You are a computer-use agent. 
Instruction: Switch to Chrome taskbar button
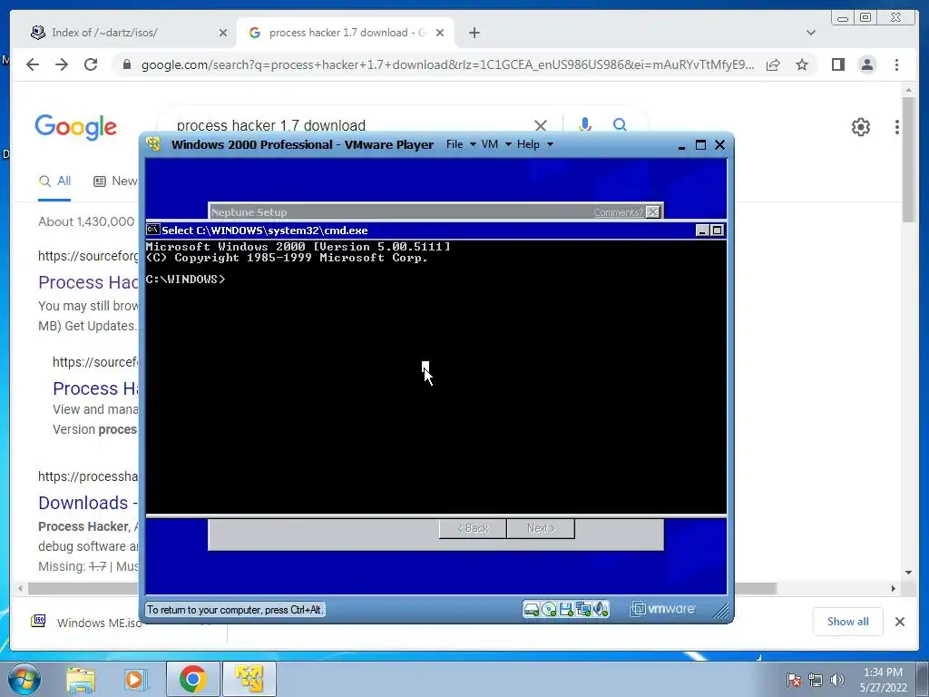coord(192,679)
